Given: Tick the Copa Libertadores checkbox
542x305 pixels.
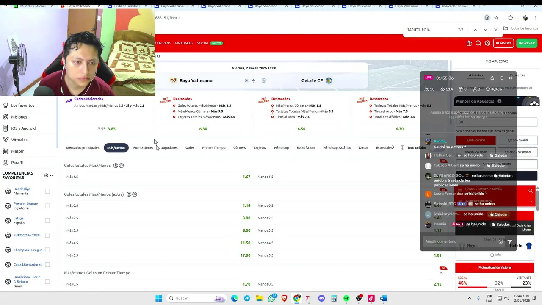Looking at the screenshot, I should (47, 264).
